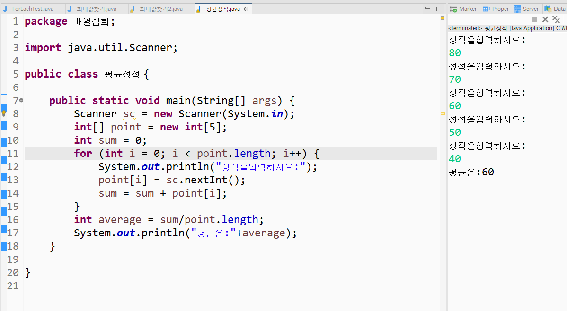Open the Properties view tab
This screenshot has height=311, width=567.
pos(496,9)
